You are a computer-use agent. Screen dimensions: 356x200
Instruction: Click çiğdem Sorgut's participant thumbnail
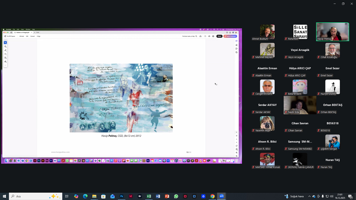tap(332, 141)
